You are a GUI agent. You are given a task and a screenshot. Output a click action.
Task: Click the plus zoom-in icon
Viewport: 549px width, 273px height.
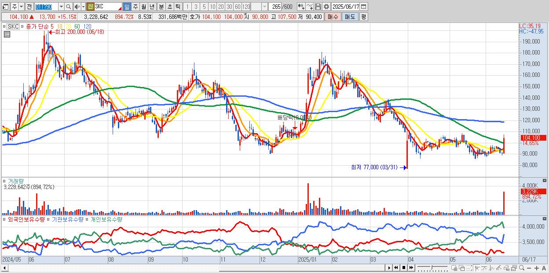[537, 268]
